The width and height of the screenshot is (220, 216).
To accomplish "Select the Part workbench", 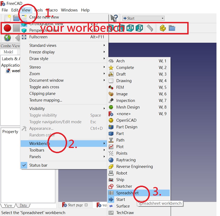I will tap(139, 134).
